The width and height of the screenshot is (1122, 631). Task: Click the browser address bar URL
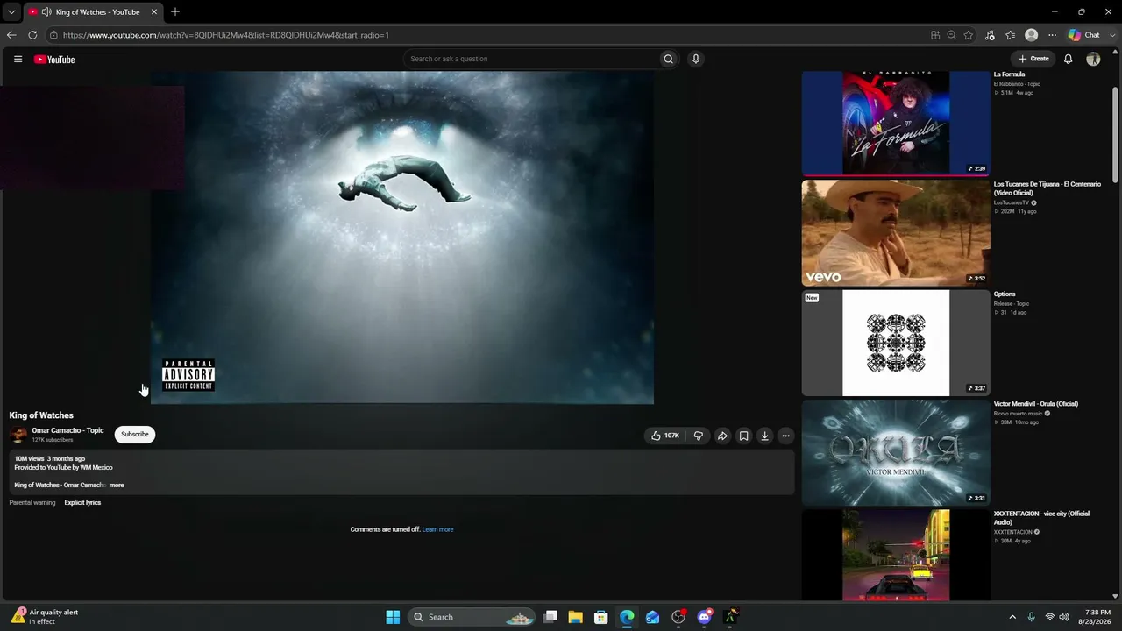pyautogui.click(x=225, y=35)
